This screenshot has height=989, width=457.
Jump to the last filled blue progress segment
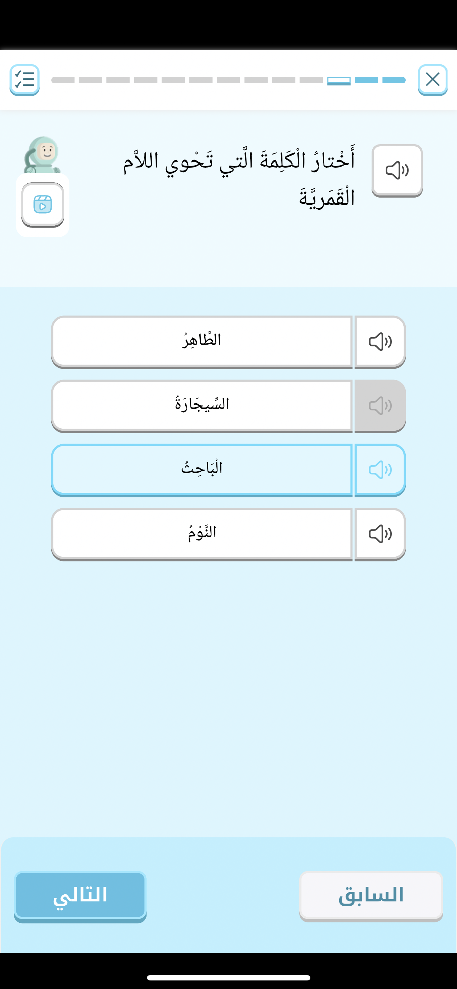[x=394, y=80]
